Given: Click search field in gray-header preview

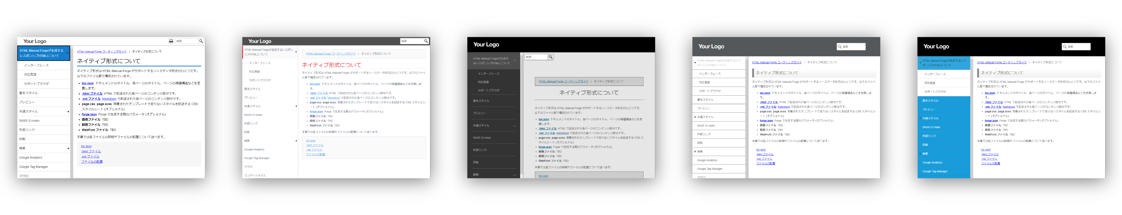Looking at the screenshot, I should (x=853, y=46).
